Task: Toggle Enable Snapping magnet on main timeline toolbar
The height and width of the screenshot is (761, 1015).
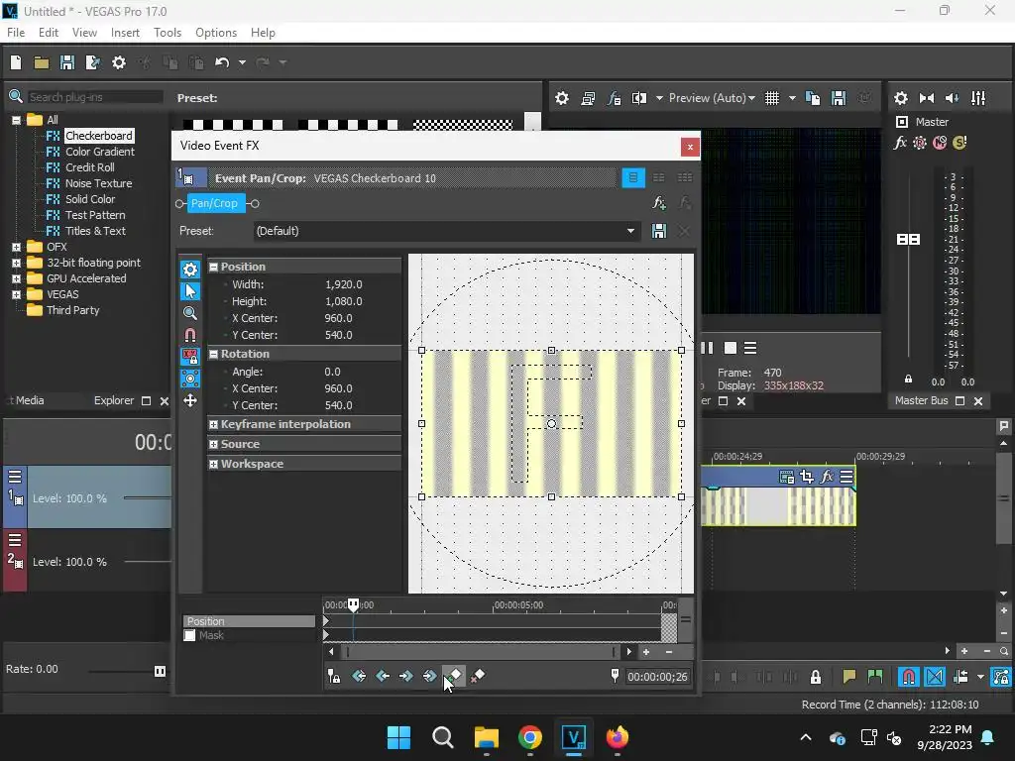Action: 909,677
